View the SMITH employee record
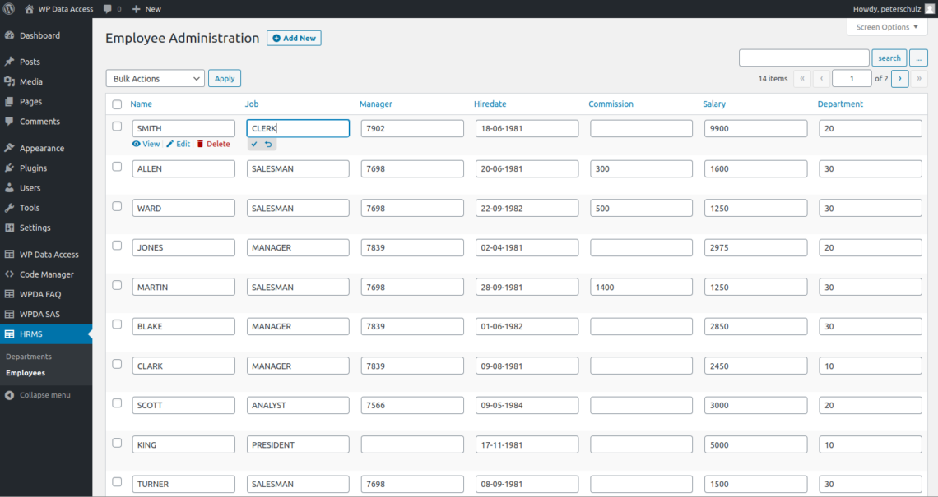 (x=146, y=144)
